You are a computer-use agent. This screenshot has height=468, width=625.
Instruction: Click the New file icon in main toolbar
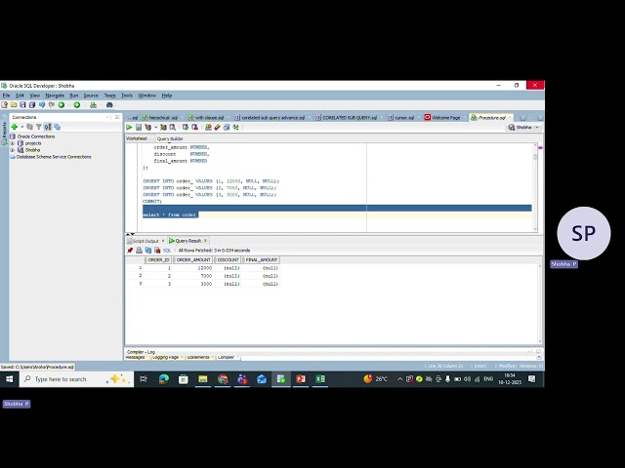[x=4, y=105]
